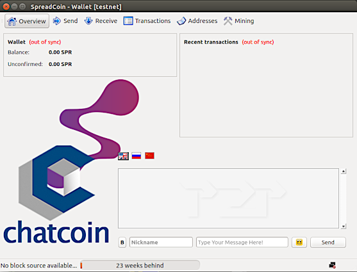Screen dimensions: 357x272
Task: Toggle bold text with the B button
Action: click(x=122, y=243)
